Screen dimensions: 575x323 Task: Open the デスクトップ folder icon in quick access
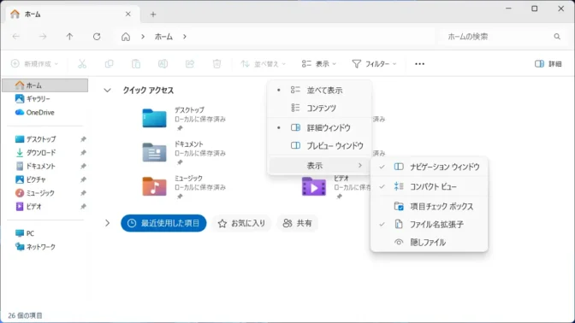coord(154,118)
